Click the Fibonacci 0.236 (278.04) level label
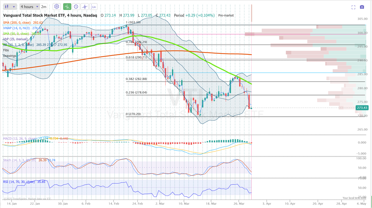Viewport: 372px width, 208px height. [x=136, y=92]
